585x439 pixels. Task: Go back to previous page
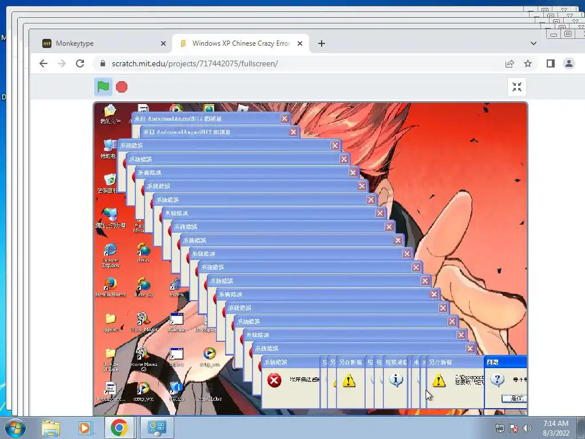click(43, 63)
